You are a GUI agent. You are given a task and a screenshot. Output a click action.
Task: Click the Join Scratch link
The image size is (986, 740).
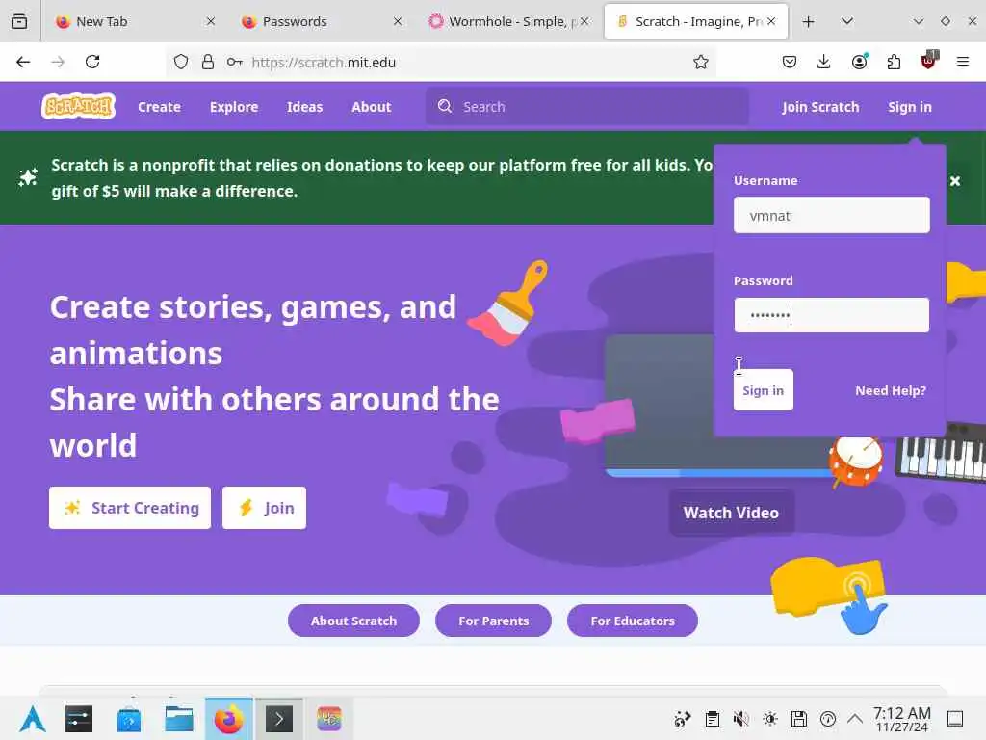820,107
